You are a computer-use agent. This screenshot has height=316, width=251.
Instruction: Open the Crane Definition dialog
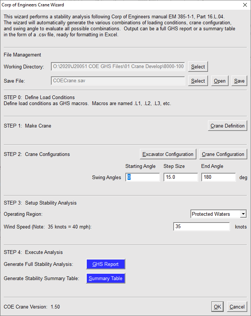pos(227,126)
